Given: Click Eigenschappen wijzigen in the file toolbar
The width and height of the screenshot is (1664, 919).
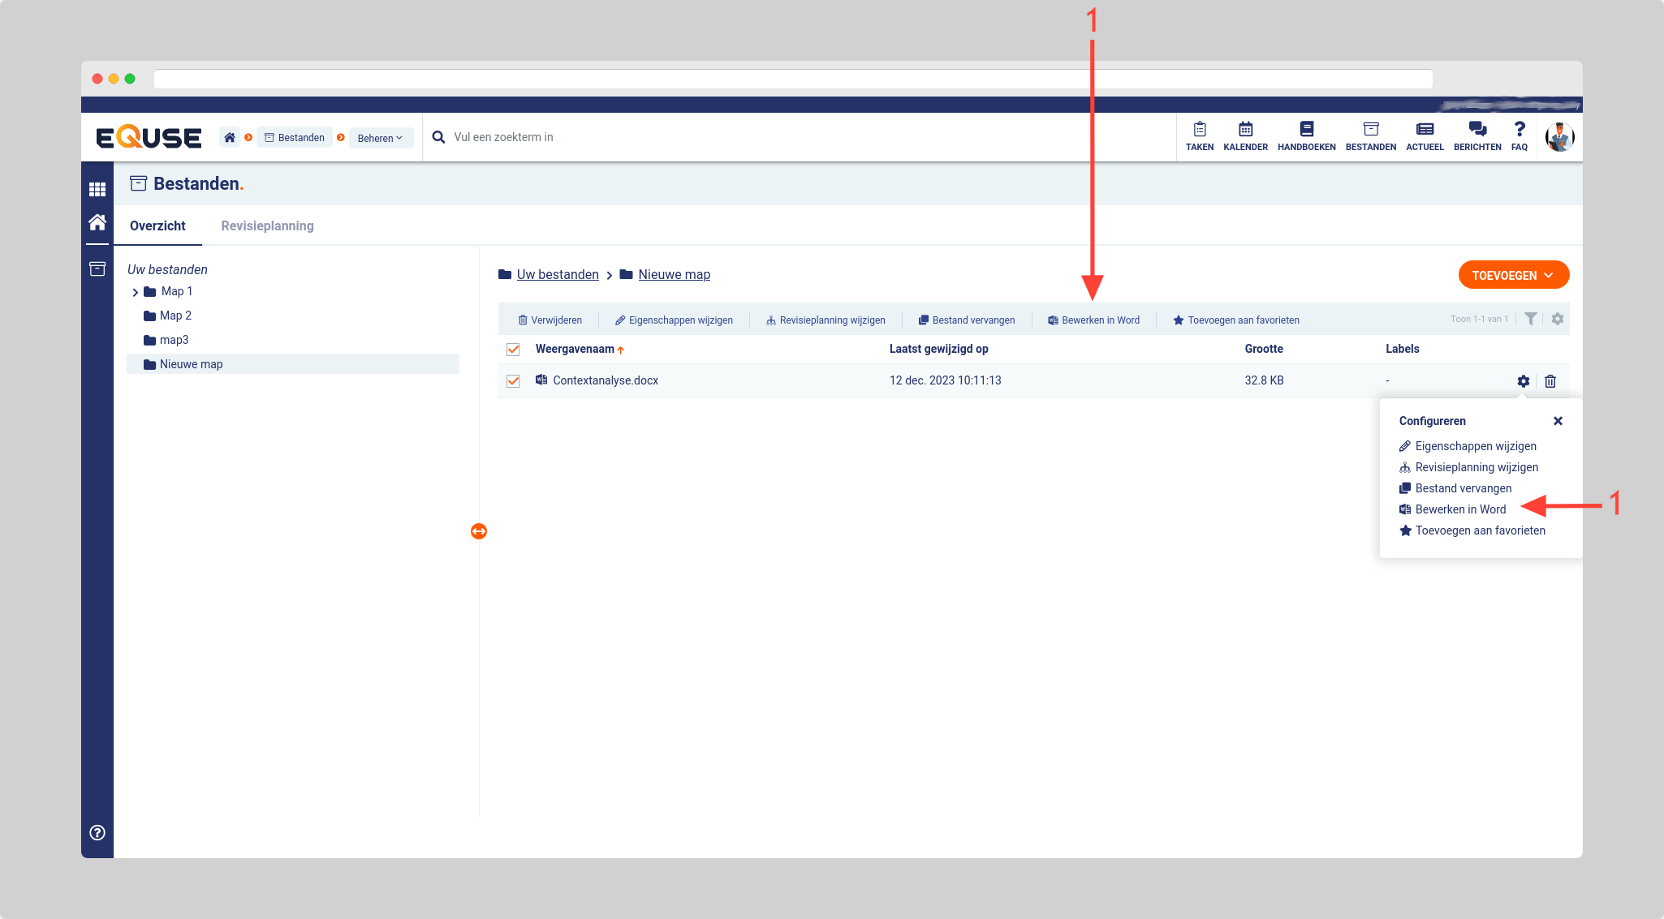Looking at the screenshot, I should coord(674,320).
